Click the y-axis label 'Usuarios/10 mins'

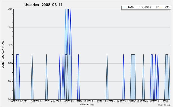click(3, 55)
